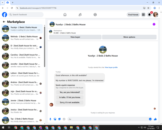This screenshot has width=162, height=130.
Task: Open the Facebook logo home link
Action: 5,15
